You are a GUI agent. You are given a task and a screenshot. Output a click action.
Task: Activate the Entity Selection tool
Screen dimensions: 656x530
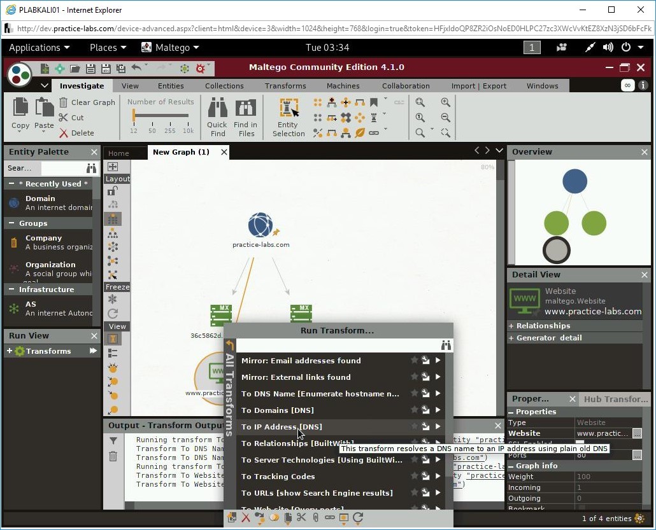click(288, 116)
